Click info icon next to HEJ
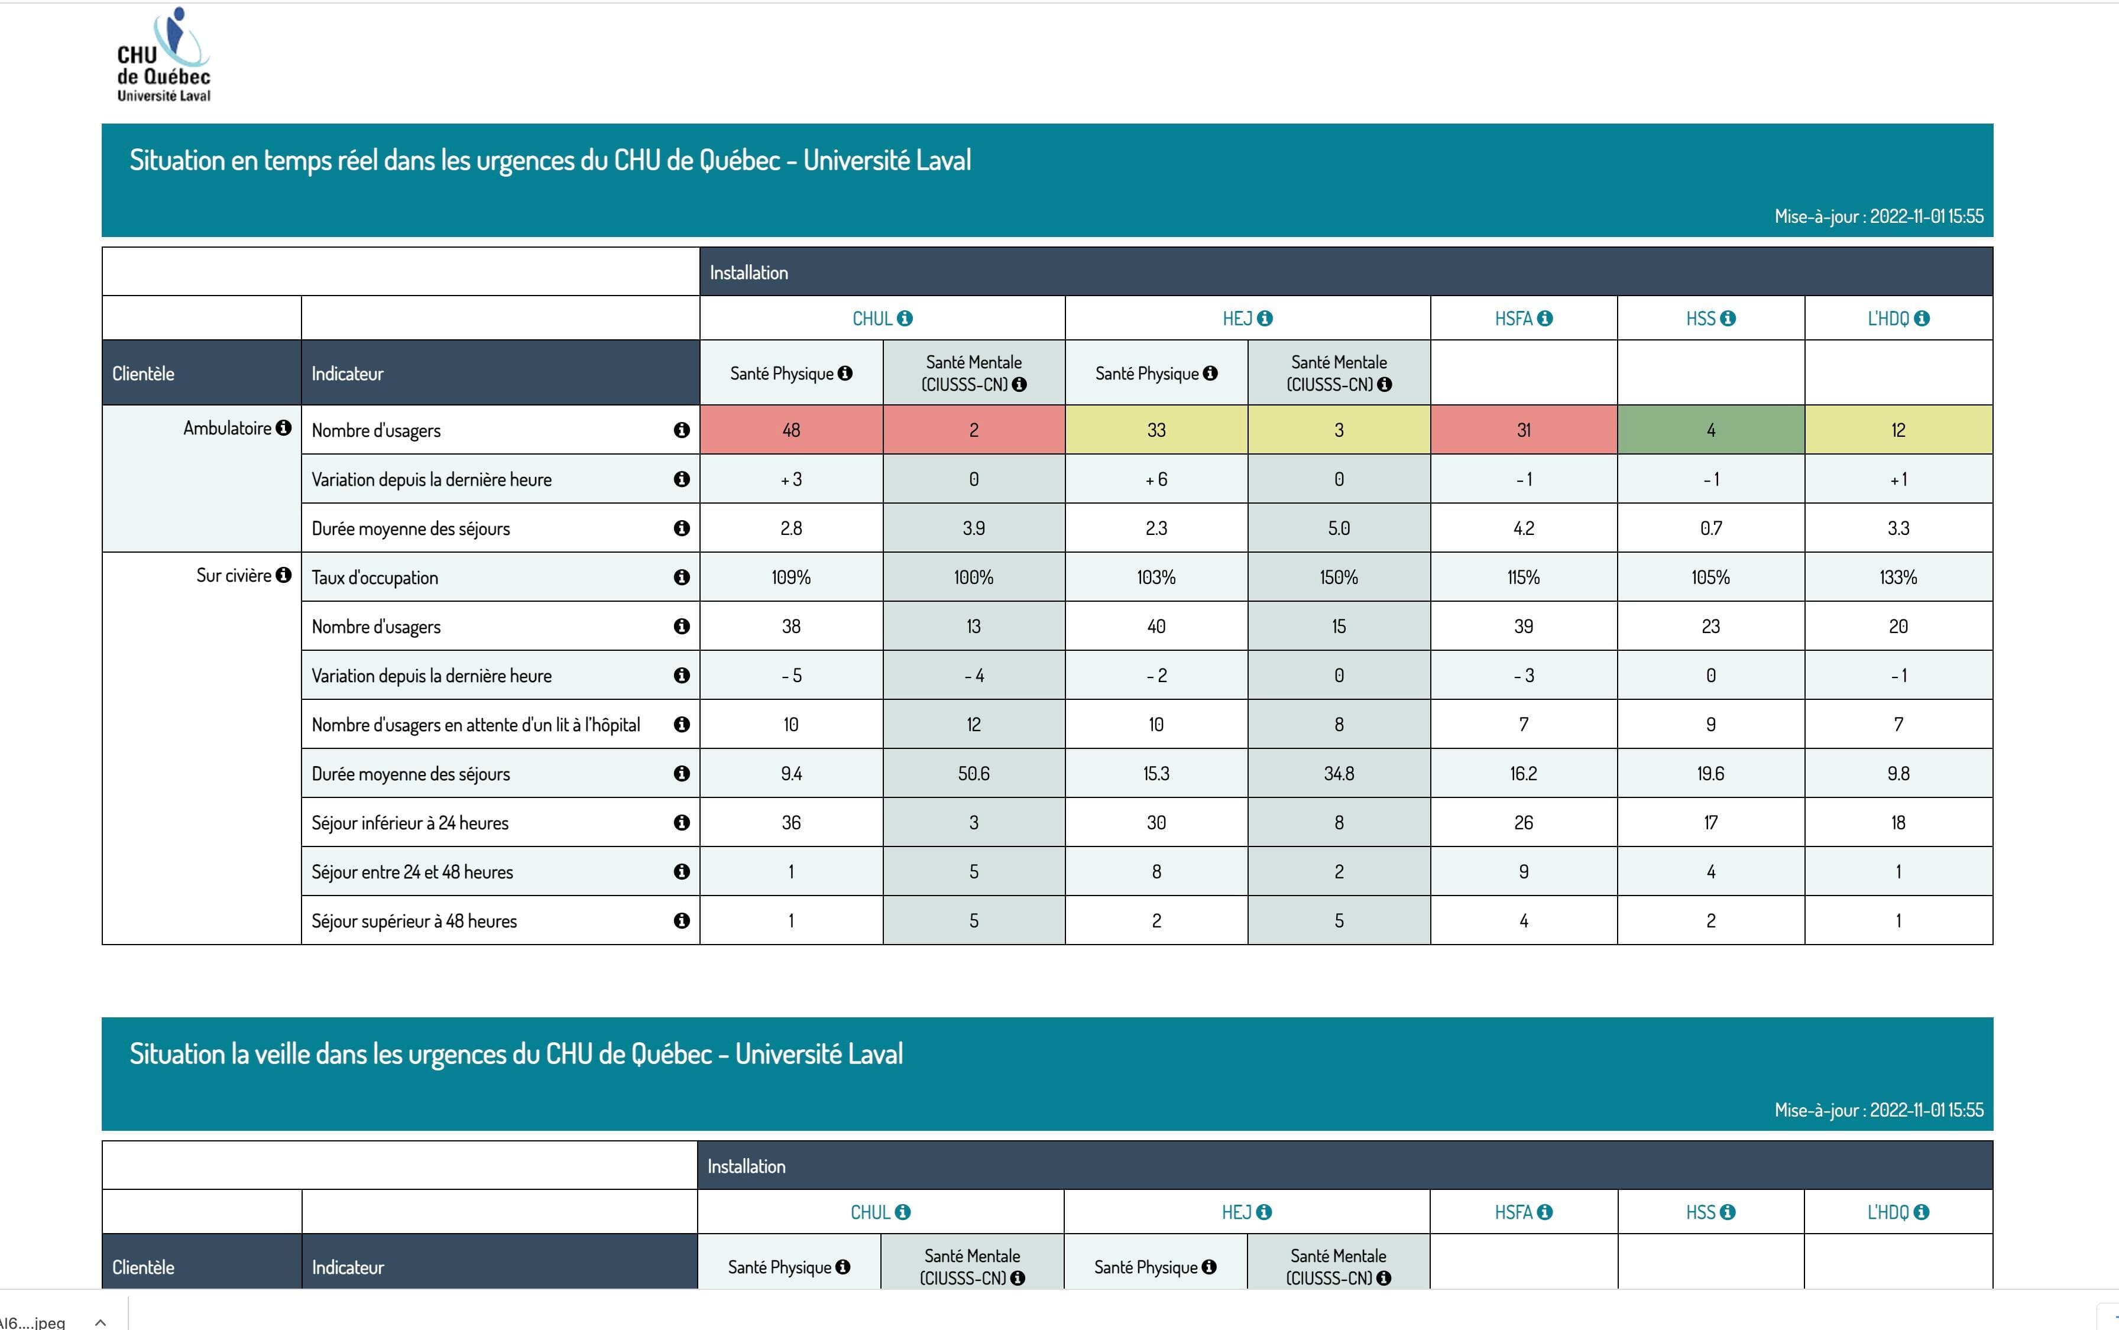Screen dimensions: 2119x1330 [1265, 319]
